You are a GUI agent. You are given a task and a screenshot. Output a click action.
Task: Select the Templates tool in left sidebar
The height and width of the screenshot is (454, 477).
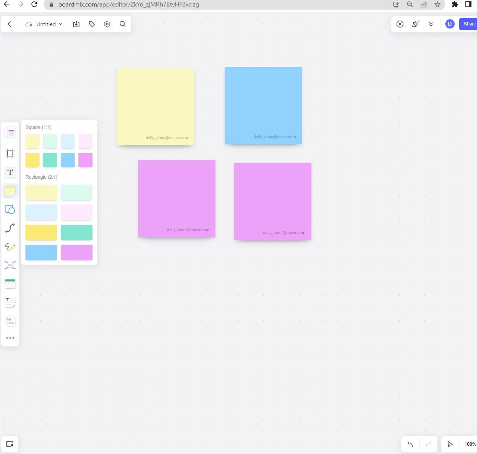(x=10, y=132)
